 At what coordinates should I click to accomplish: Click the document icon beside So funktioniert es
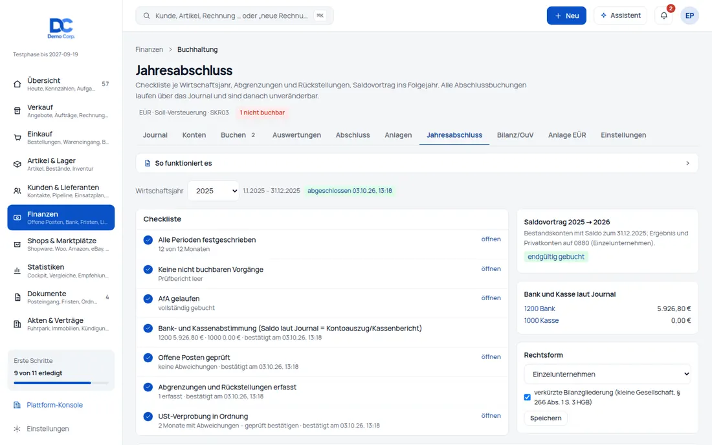(x=148, y=163)
